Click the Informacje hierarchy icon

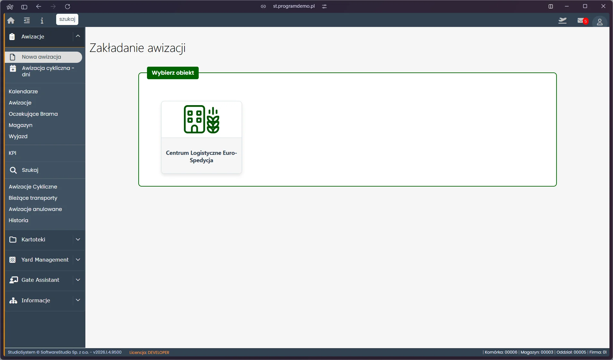(13, 300)
